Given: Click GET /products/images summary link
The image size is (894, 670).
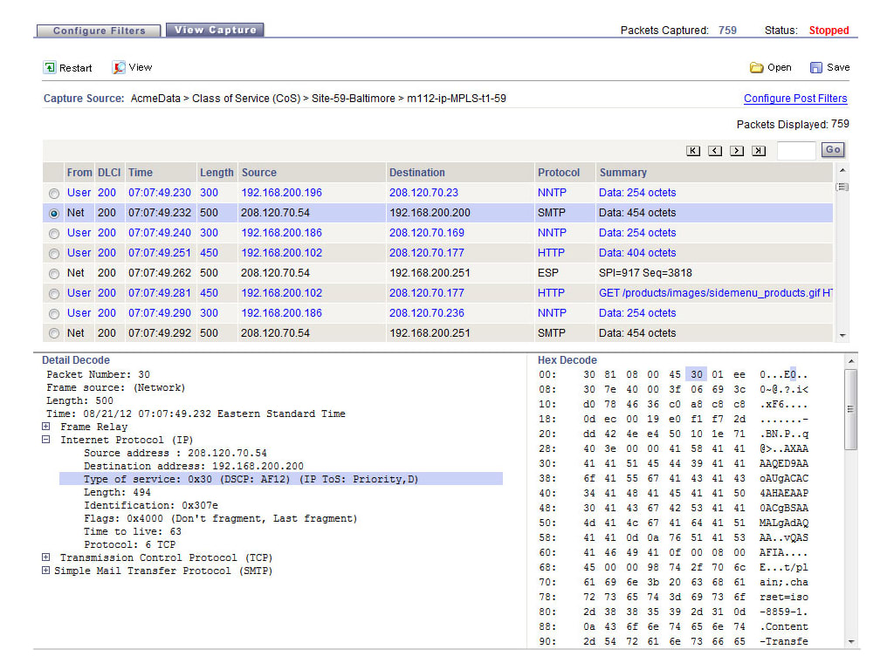Looking at the screenshot, I should point(716,293).
